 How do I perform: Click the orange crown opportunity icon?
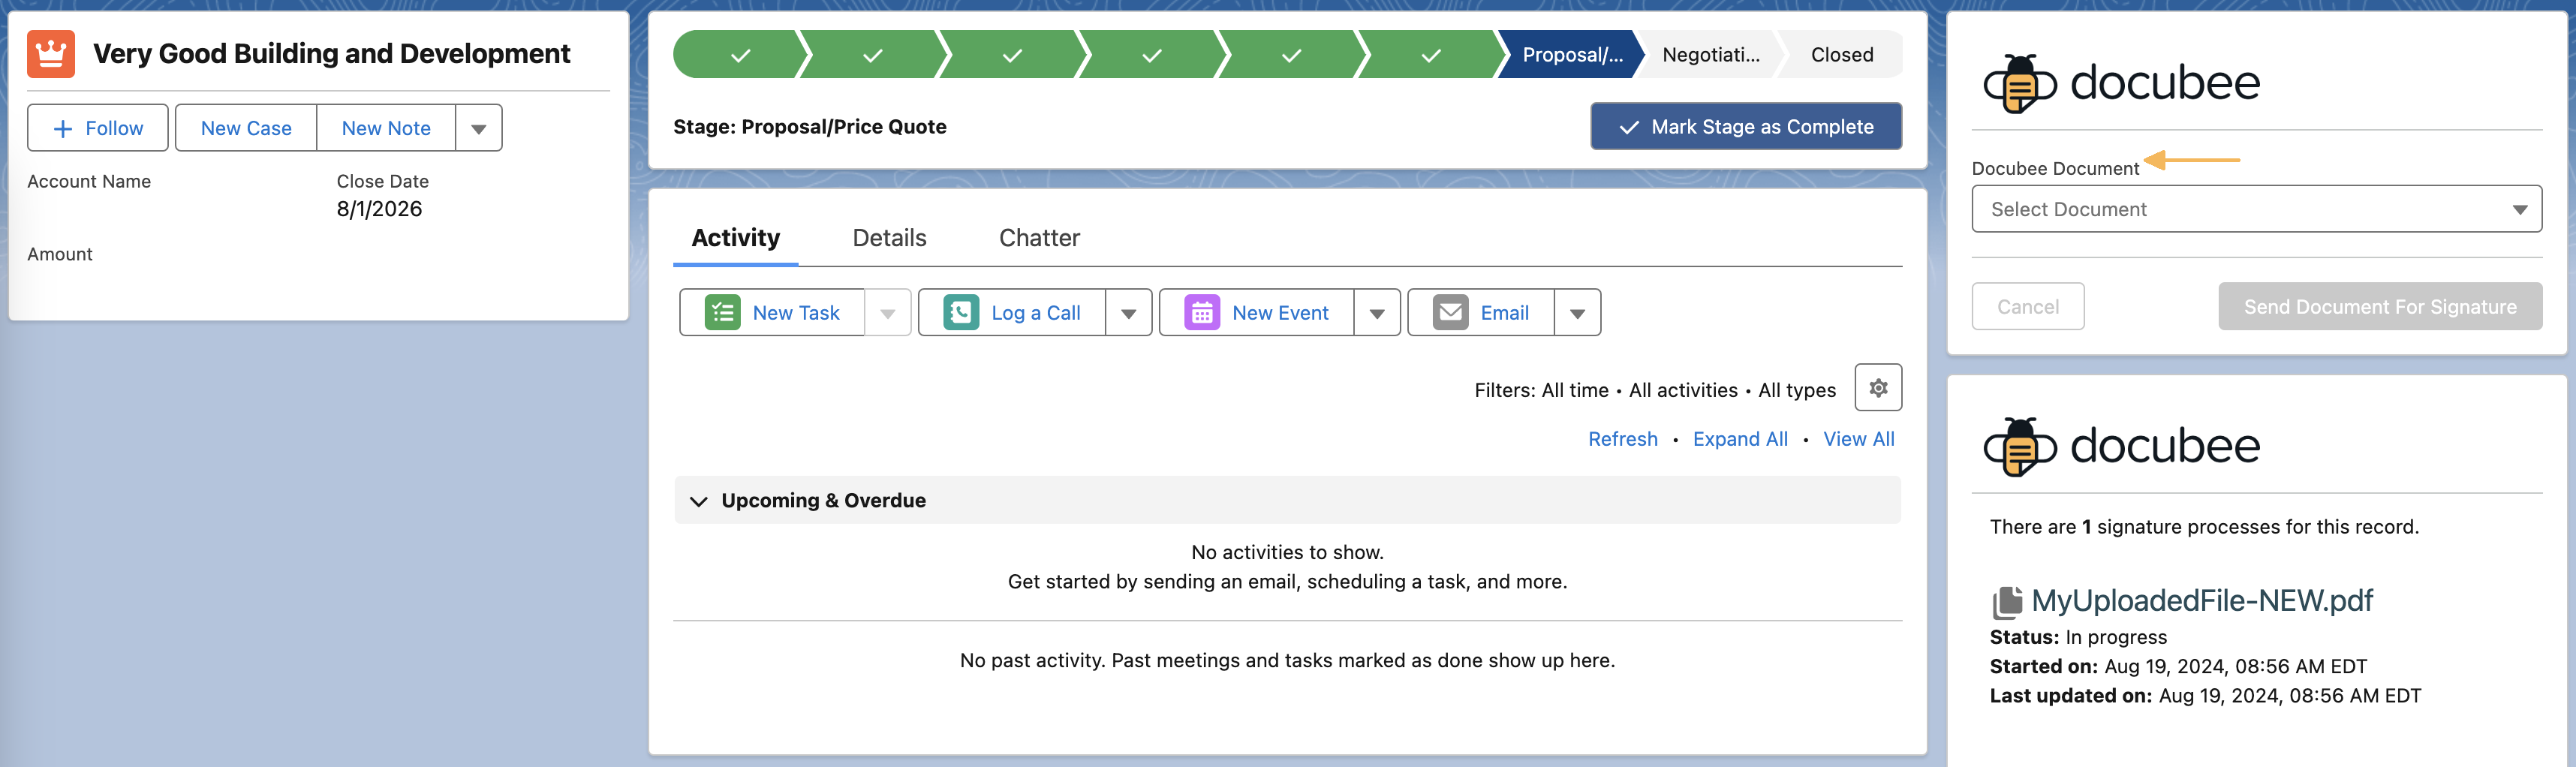click(51, 54)
